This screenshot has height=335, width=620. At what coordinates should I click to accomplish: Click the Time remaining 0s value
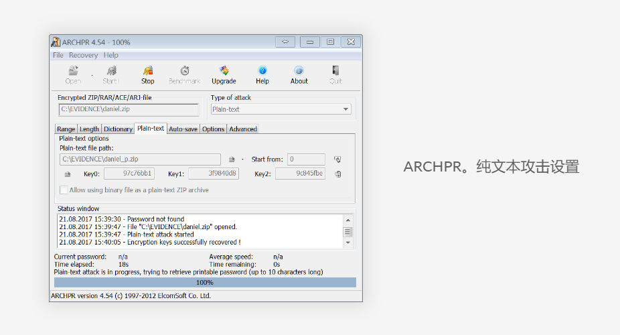point(277,264)
